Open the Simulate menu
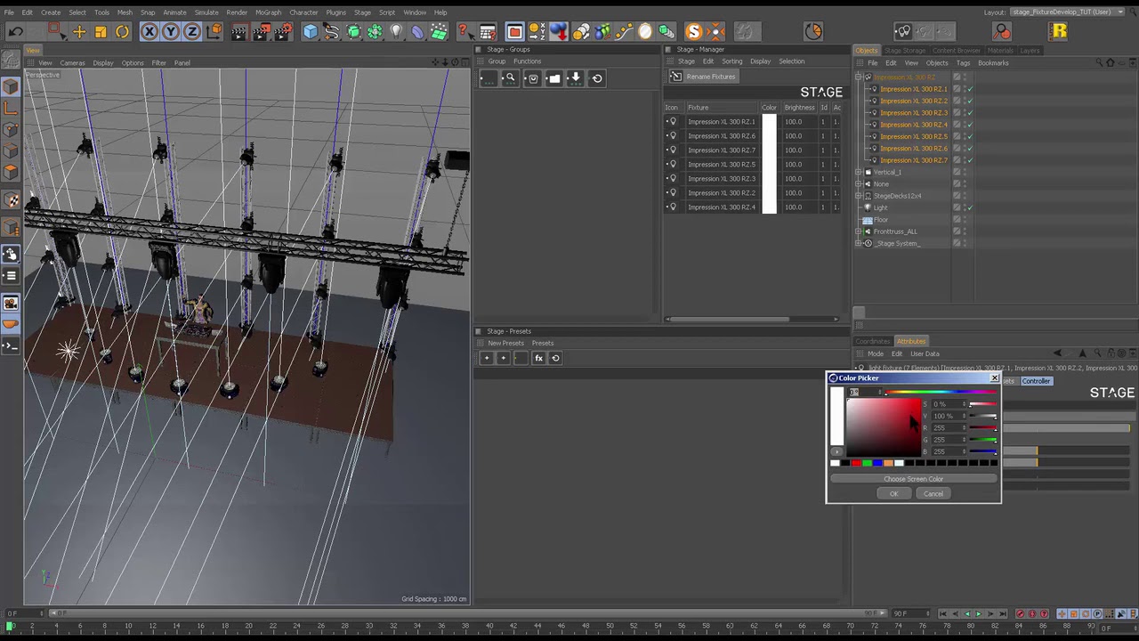Image resolution: width=1139 pixels, height=641 pixels. point(206,12)
